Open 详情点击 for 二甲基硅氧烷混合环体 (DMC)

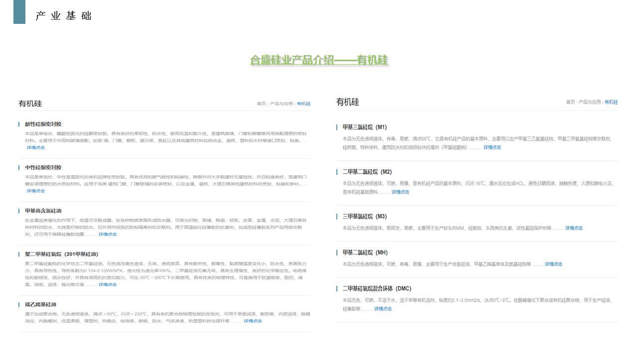click(x=383, y=309)
